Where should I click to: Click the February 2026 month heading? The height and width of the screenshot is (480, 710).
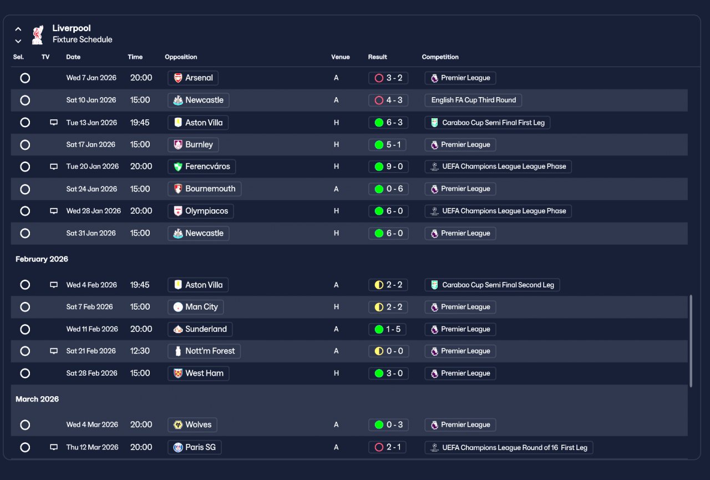click(42, 259)
